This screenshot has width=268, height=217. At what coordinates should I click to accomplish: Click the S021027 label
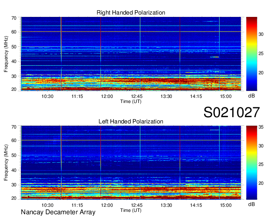(x=232, y=112)
